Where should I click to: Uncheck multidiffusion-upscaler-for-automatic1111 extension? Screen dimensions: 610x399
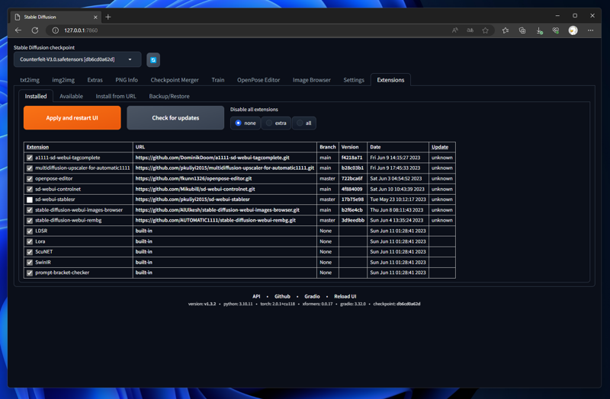(x=30, y=168)
